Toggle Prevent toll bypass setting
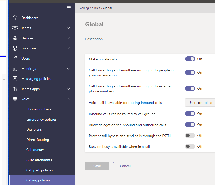 click(x=190, y=136)
